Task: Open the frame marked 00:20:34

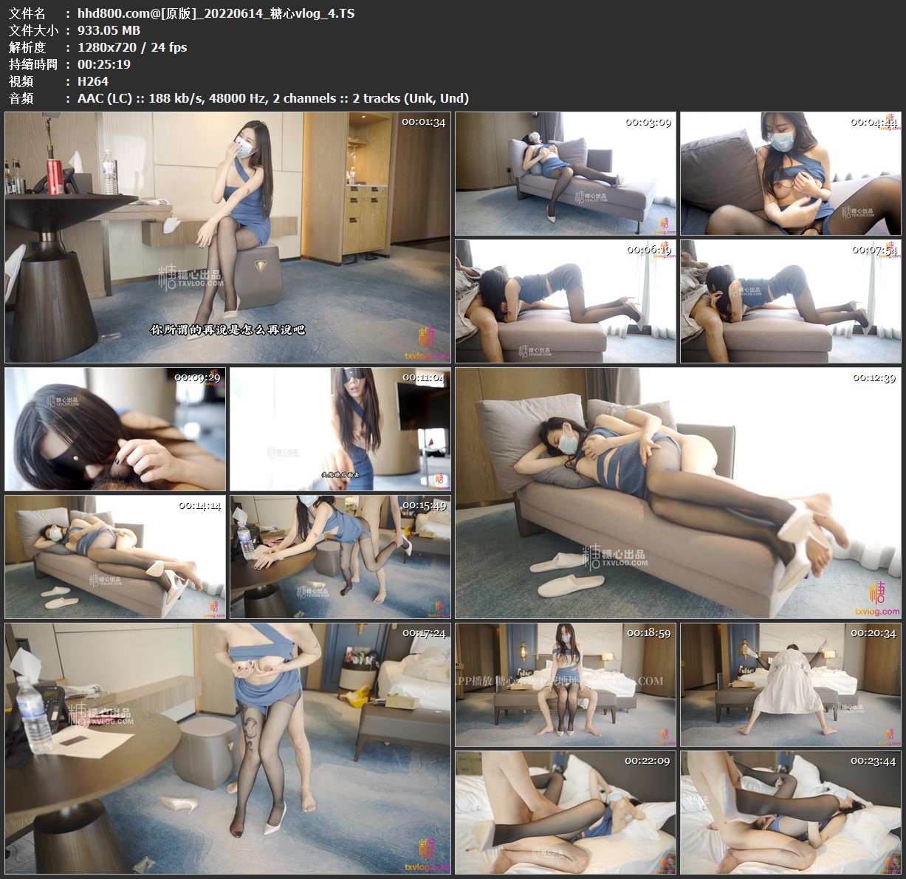Action: (790, 685)
